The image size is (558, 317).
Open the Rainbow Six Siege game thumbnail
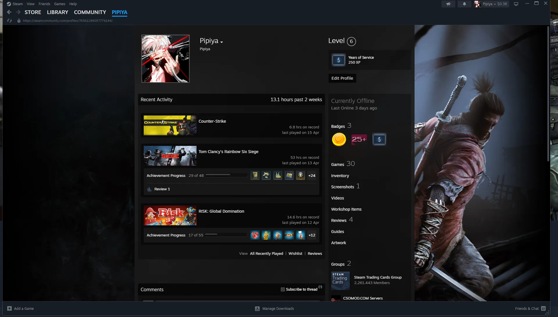click(x=170, y=156)
